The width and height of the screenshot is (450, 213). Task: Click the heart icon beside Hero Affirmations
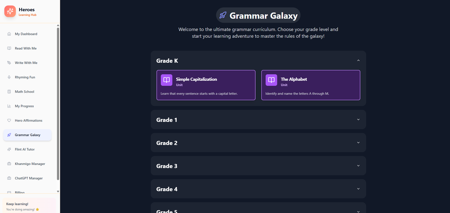click(9, 120)
